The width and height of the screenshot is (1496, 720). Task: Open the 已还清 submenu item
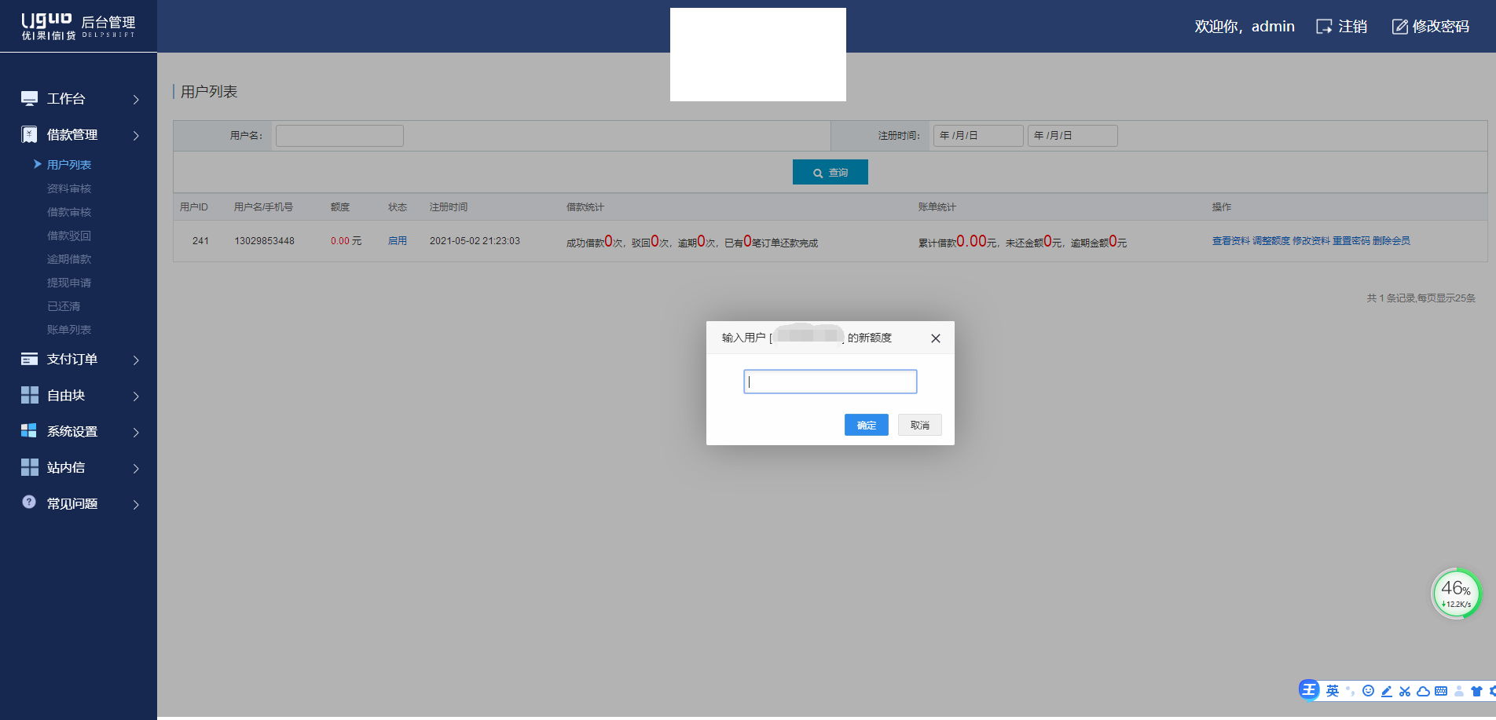tap(64, 306)
